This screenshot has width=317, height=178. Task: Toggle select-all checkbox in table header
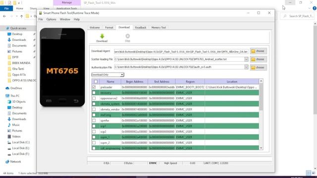point(96,82)
